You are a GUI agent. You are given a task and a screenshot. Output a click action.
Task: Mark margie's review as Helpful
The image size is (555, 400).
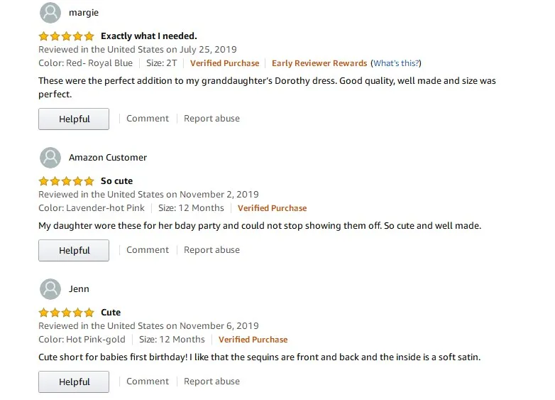pos(74,119)
